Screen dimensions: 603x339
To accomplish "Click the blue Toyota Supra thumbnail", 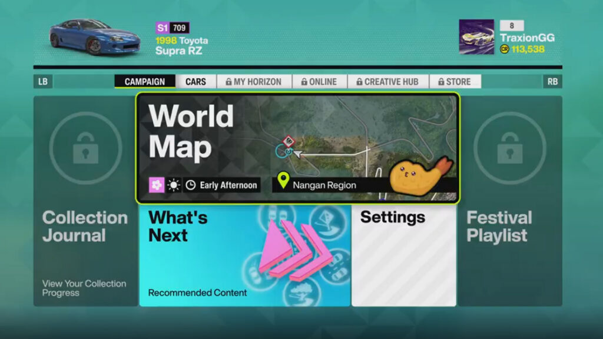I will pos(94,36).
